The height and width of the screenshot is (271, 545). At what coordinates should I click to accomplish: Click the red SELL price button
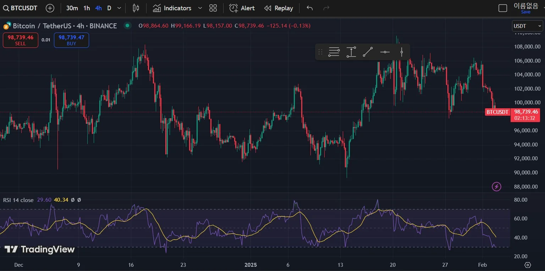coord(21,40)
